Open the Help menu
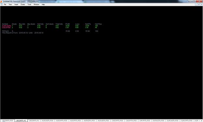Screen dimensions: 203x122 (x=43, y=5)
